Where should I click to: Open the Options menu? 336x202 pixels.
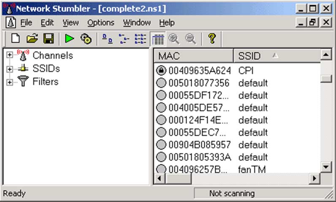click(x=101, y=22)
